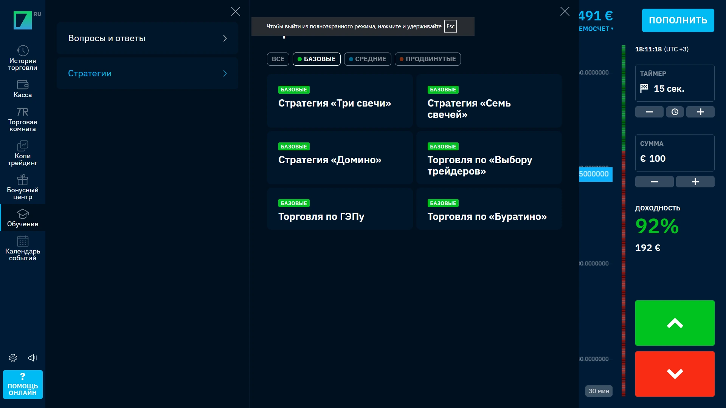The height and width of the screenshot is (408, 726).
Task: Open ПОМОЩЬ ОНЛАЙН help chat
Action: tap(23, 385)
